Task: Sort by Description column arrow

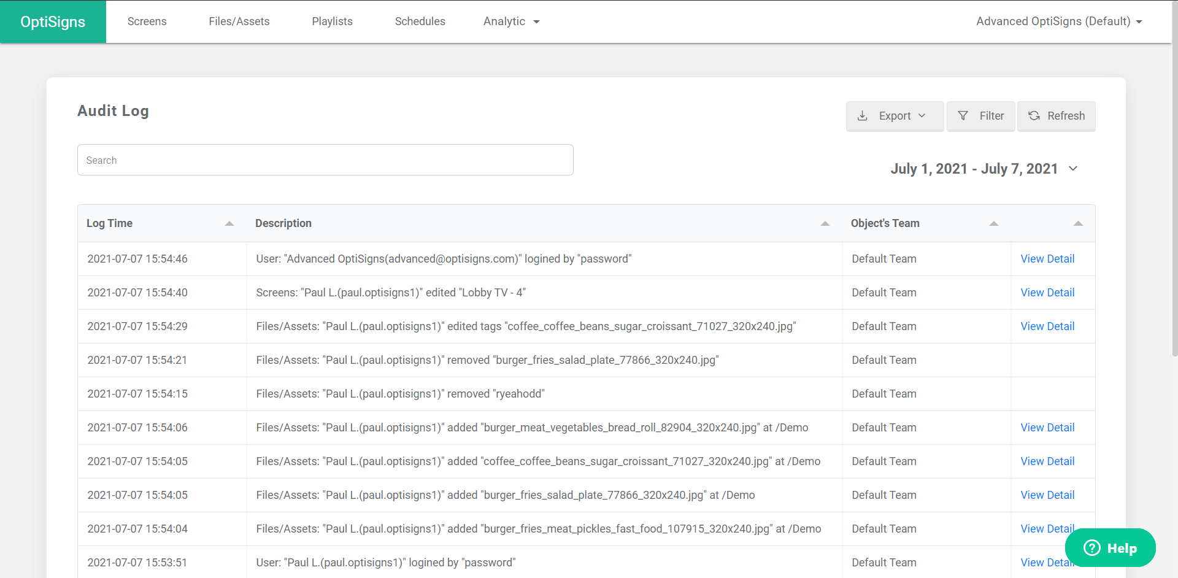Action: pos(825,223)
